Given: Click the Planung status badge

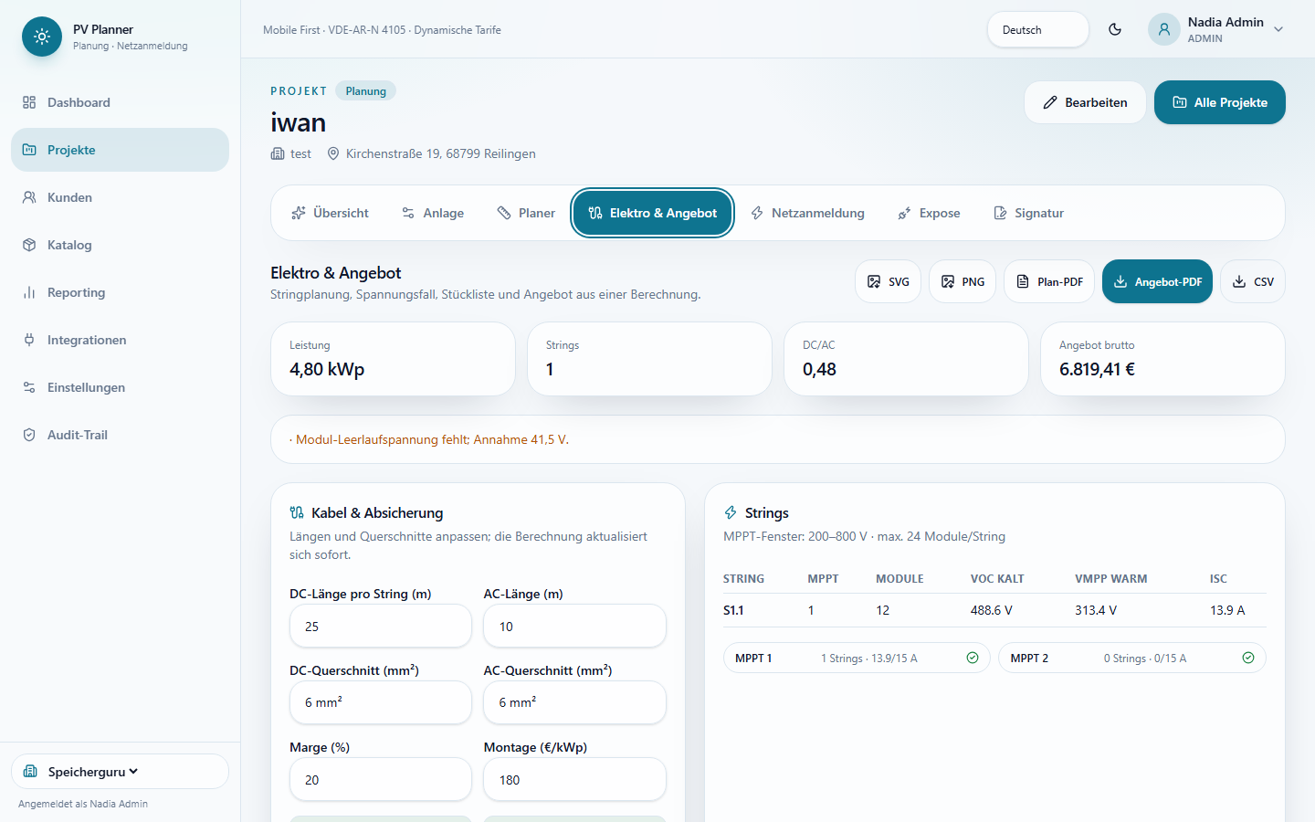Looking at the screenshot, I should pyautogui.click(x=365, y=90).
